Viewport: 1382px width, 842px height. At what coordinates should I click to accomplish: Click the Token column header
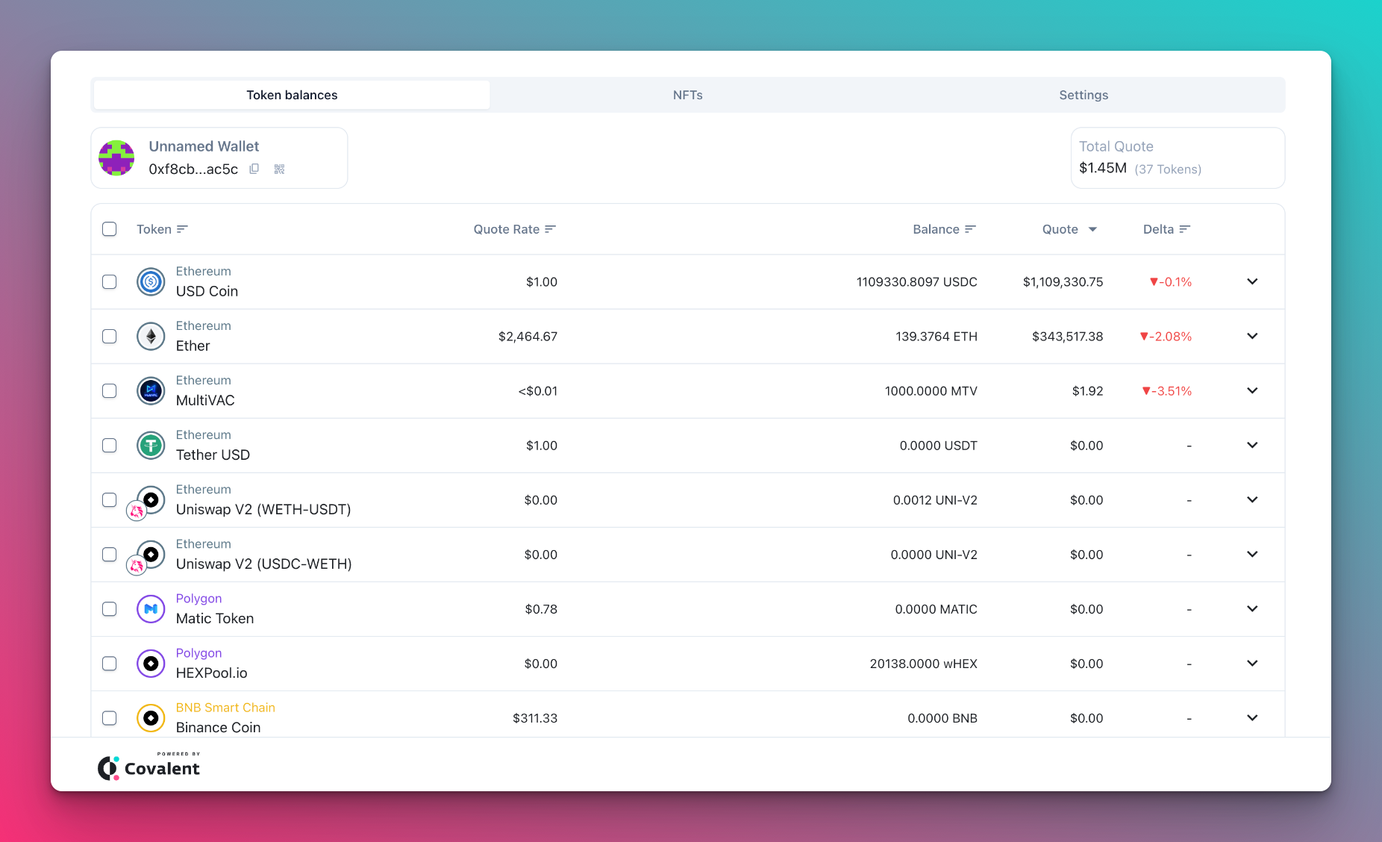click(154, 229)
